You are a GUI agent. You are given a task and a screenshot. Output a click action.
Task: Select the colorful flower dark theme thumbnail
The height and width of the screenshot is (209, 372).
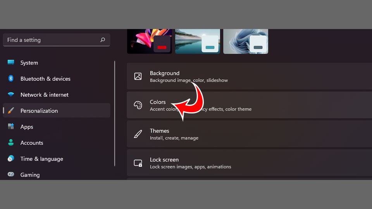point(150,41)
